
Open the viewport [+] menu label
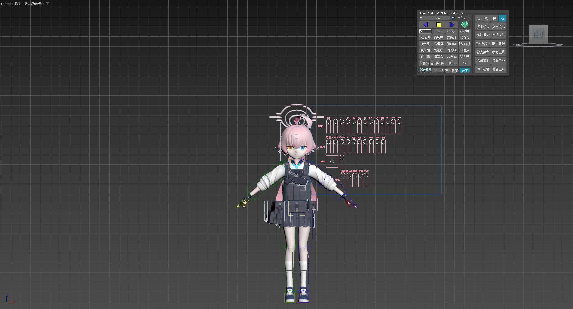[x=3, y=4]
